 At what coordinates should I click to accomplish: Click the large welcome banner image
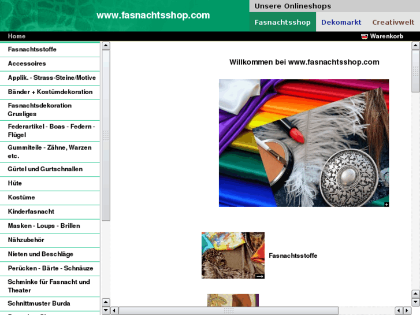pos(304,143)
